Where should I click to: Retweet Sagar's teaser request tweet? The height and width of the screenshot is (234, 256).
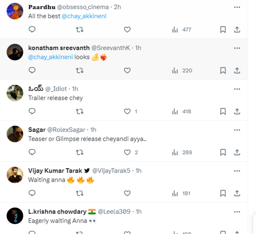79,152
